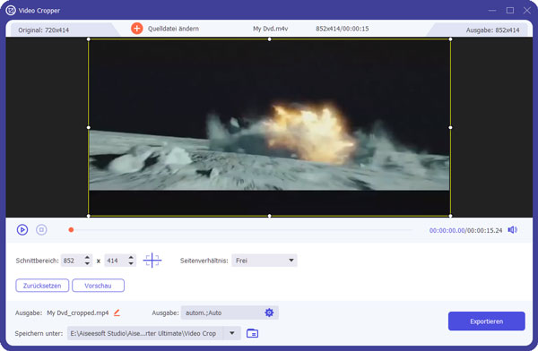The width and height of the screenshot is (538, 351).
Task: Decrease crop height with the down arrow
Action: coord(131,263)
